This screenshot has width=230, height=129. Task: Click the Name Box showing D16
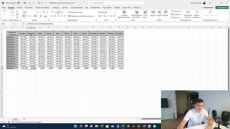(7, 24)
